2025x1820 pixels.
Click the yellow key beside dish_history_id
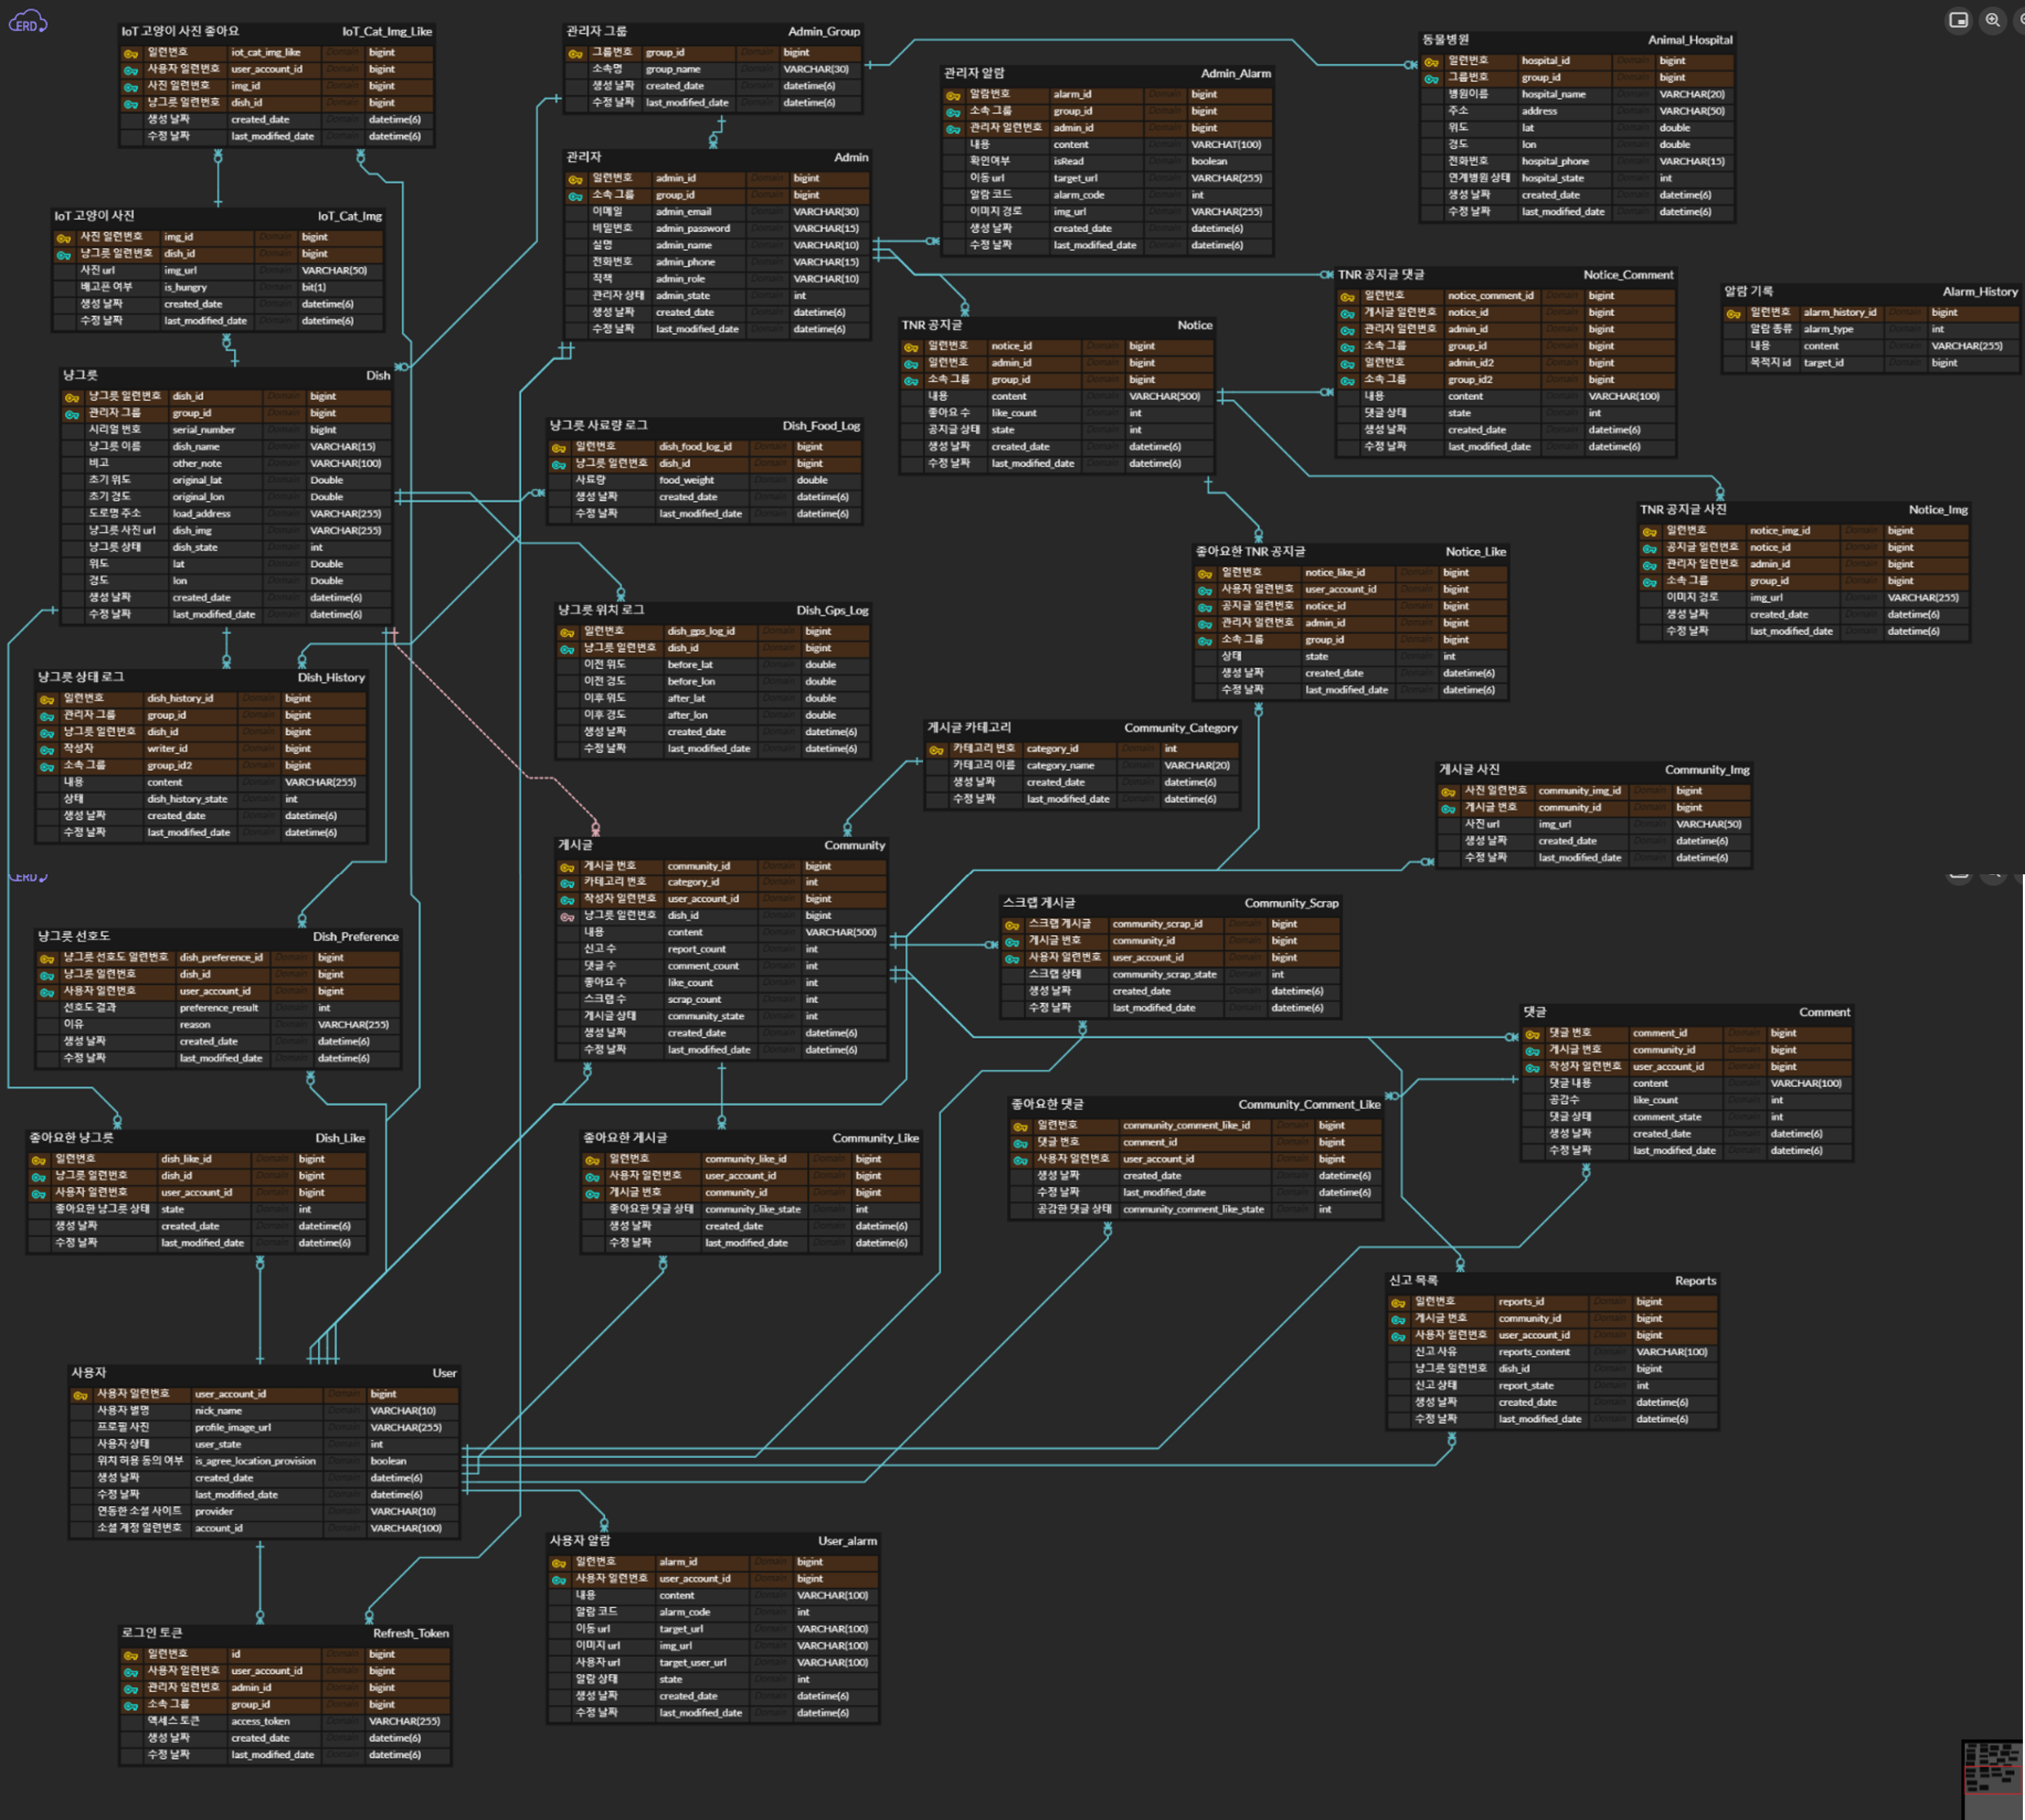coord(47,699)
